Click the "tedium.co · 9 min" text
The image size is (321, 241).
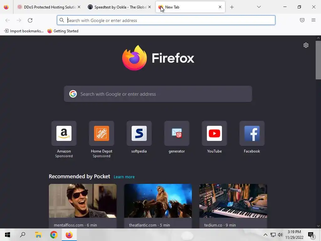[x=220, y=225]
